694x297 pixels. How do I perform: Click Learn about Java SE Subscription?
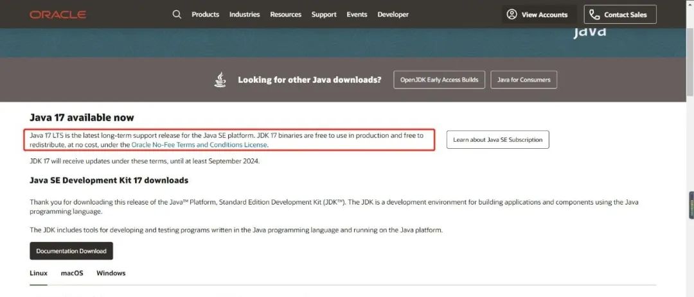point(497,140)
